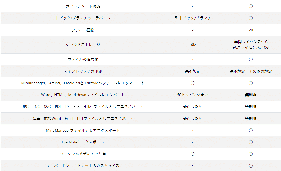The height and width of the screenshot is (171, 281).
Task: Click circle mark in MindManagerファイルとしてエクスポート row
Action: click(x=251, y=130)
